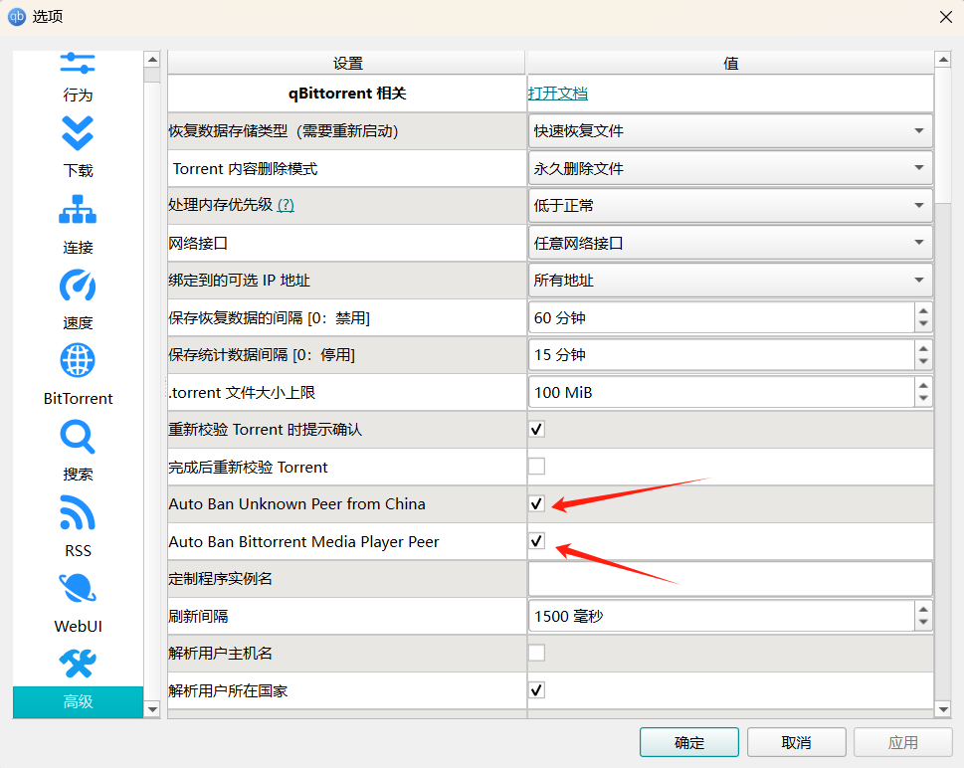Increase 保存恢复数据的间隔 with up arrow
Screen dimensions: 964x768
coord(923,310)
